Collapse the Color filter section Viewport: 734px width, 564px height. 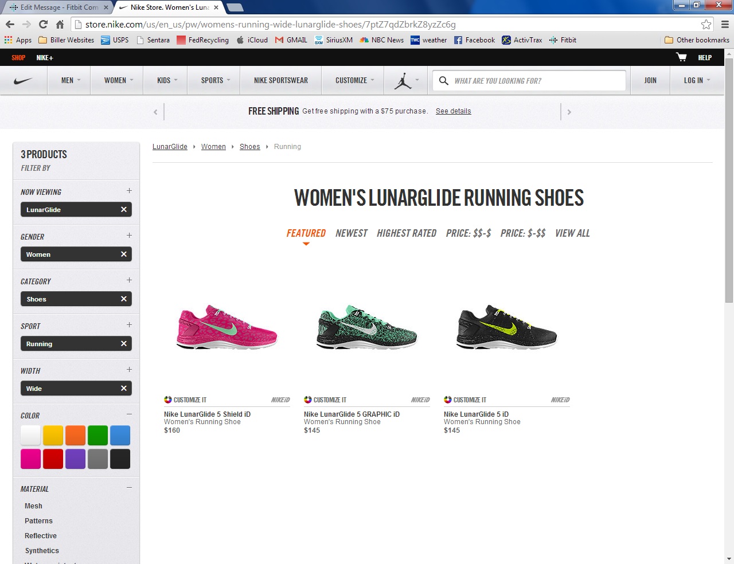click(129, 414)
